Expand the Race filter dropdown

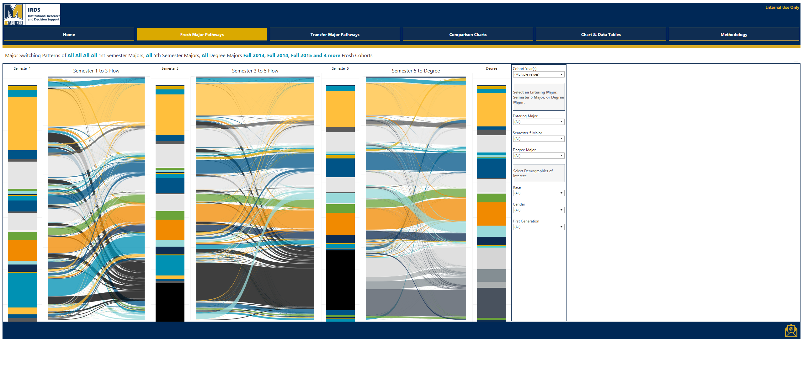[539, 193]
